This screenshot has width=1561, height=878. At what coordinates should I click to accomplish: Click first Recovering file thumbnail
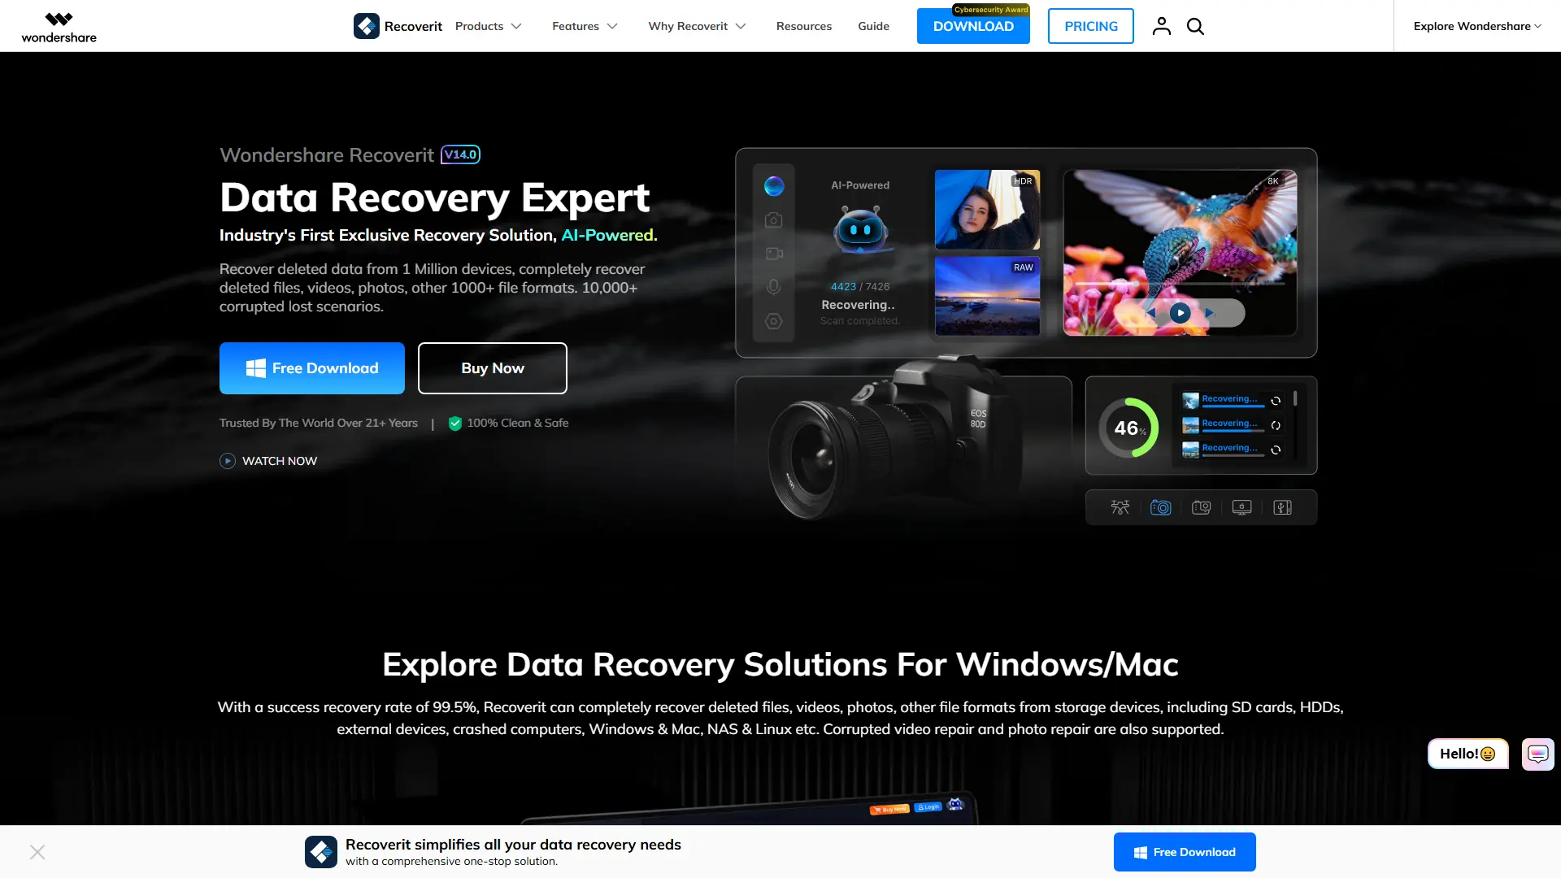click(x=1190, y=400)
